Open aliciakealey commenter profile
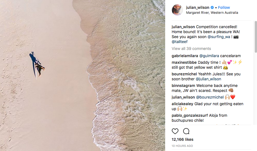The height and width of the screenshot is (151, 257). pos(182,104)
